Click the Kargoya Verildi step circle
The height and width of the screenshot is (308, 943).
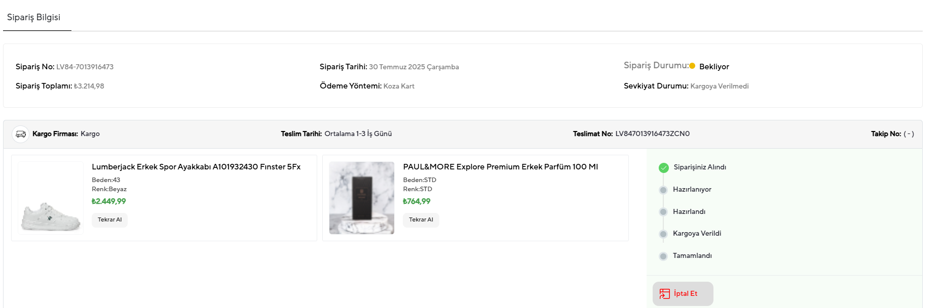(x=663, y=234)
